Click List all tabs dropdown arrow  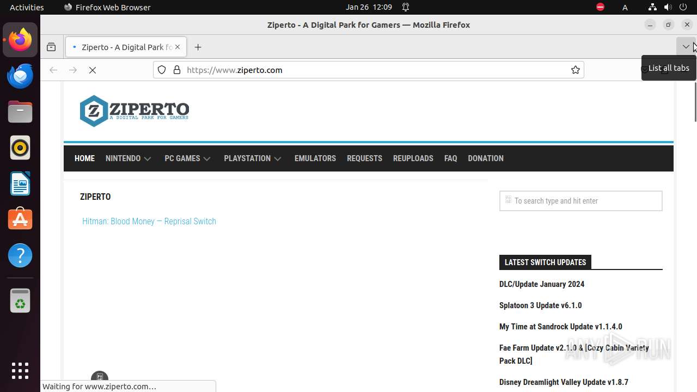point(686,47)
